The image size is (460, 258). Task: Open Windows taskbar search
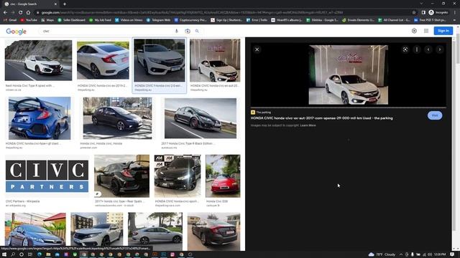(13, 254)
